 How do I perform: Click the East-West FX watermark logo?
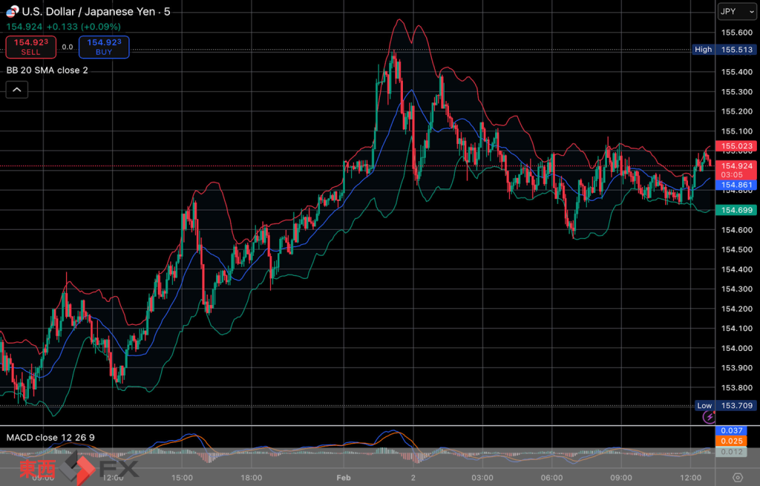pos(78,469)
